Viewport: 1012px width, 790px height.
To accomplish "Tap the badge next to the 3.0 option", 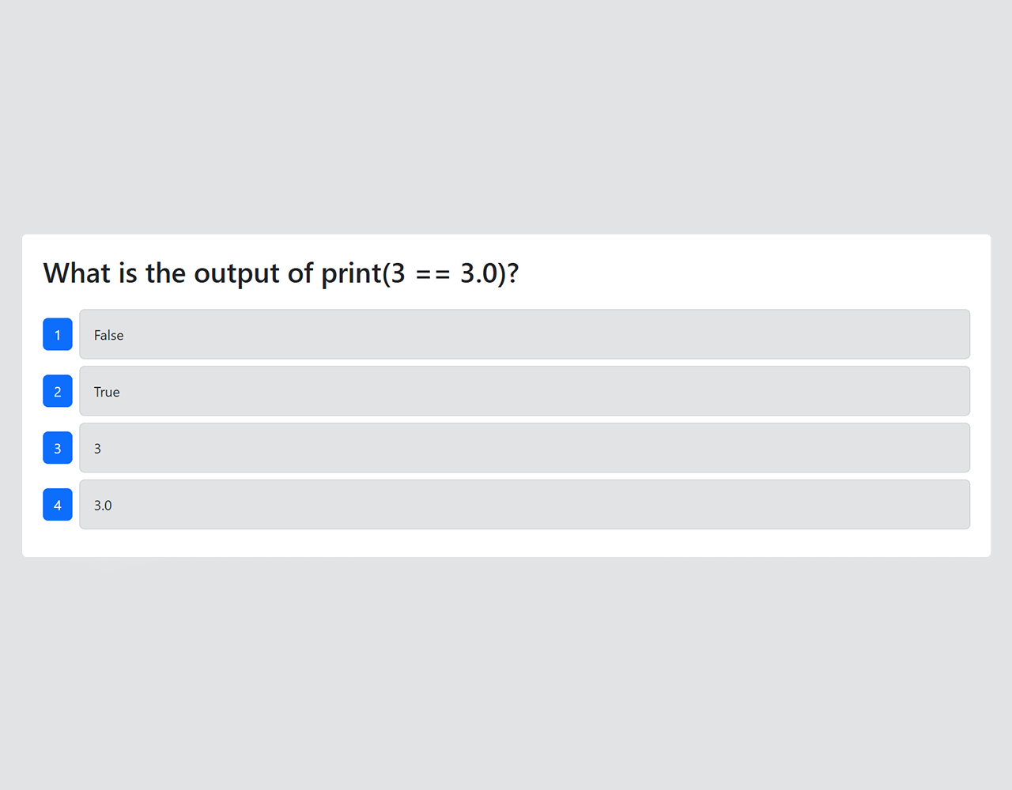I will (58, 505).
